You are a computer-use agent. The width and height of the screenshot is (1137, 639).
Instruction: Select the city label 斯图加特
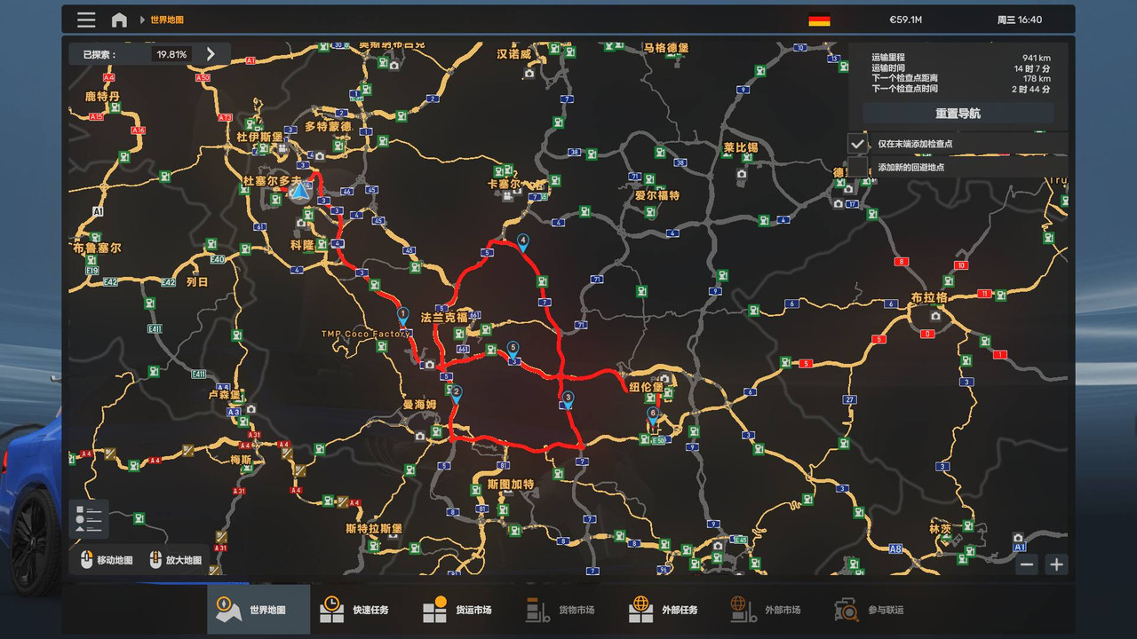coord(511,485)
